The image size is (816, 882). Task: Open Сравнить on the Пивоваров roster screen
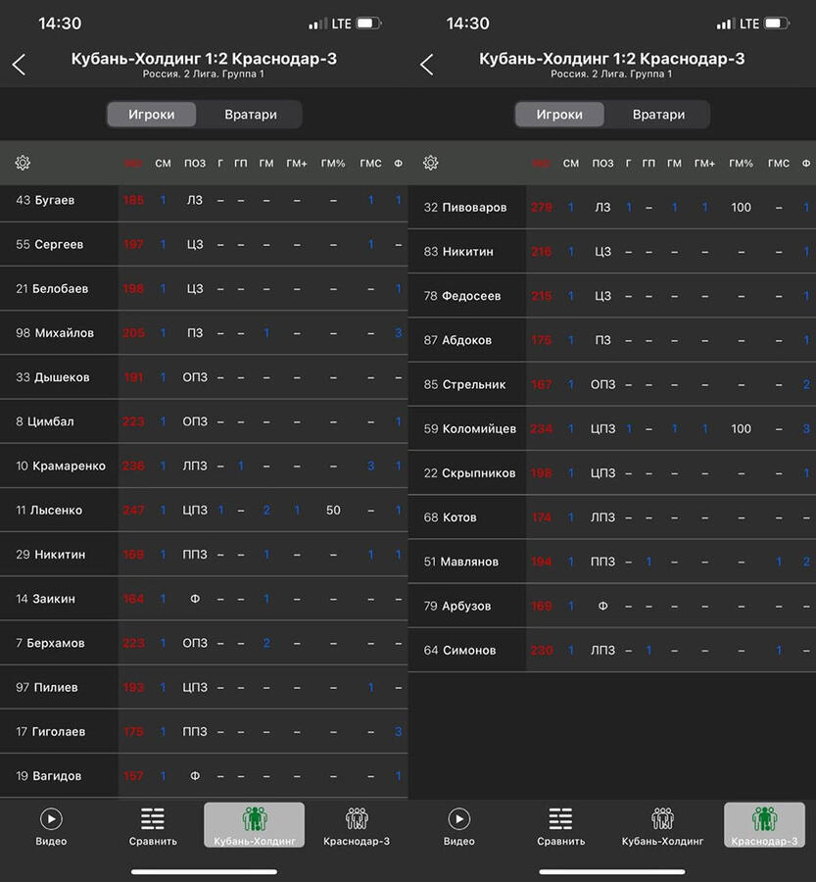[x=560, y=826]
